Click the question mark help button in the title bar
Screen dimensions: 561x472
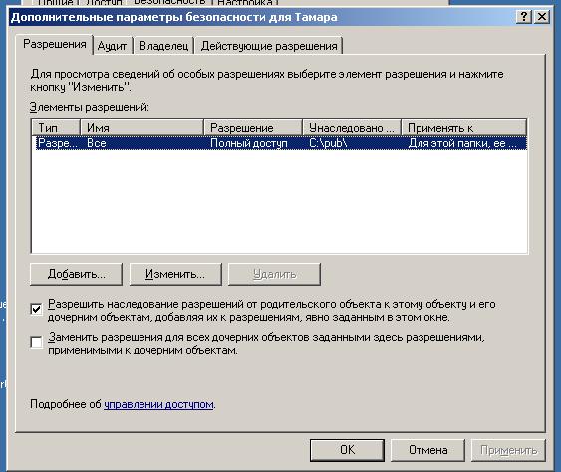pyautogui.click(x=524, y=17)
